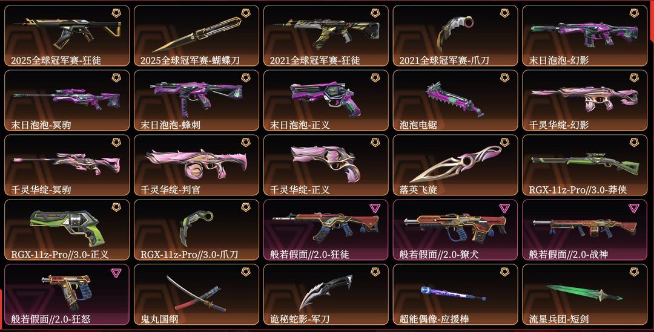Select the 末日泡泡-幻影 weapon card
The height and width of the screenshot is (332, 654).
(585, 36)
